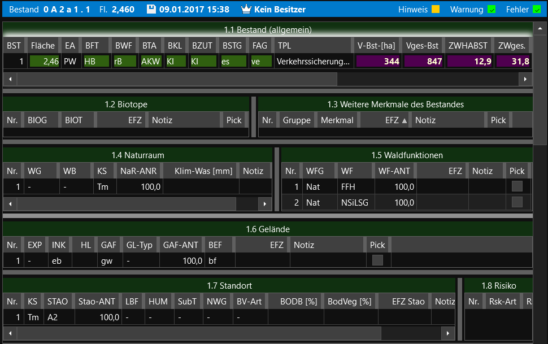Click the crown icon beside Kein Besitzer
Image resolution: width=548 pixels, height=344 pixels.
[x=246, y=9]
